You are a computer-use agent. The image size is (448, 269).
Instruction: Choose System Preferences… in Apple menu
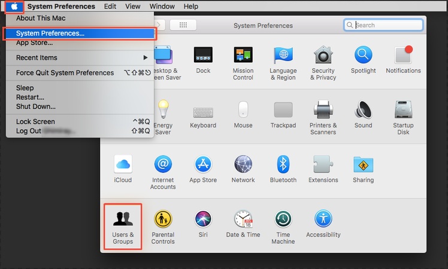(80, 33)
